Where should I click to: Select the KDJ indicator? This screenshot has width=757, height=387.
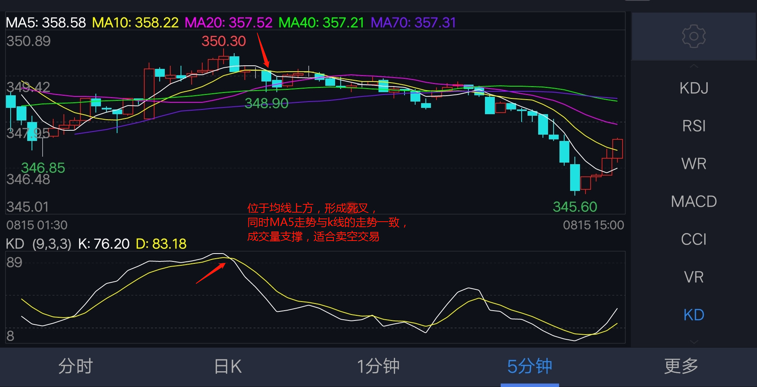pos(693,88)
